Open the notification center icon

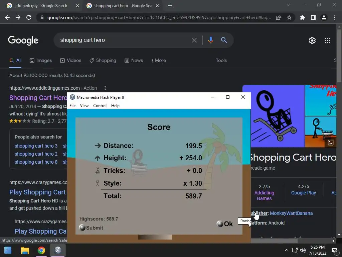tap(335, 250)
